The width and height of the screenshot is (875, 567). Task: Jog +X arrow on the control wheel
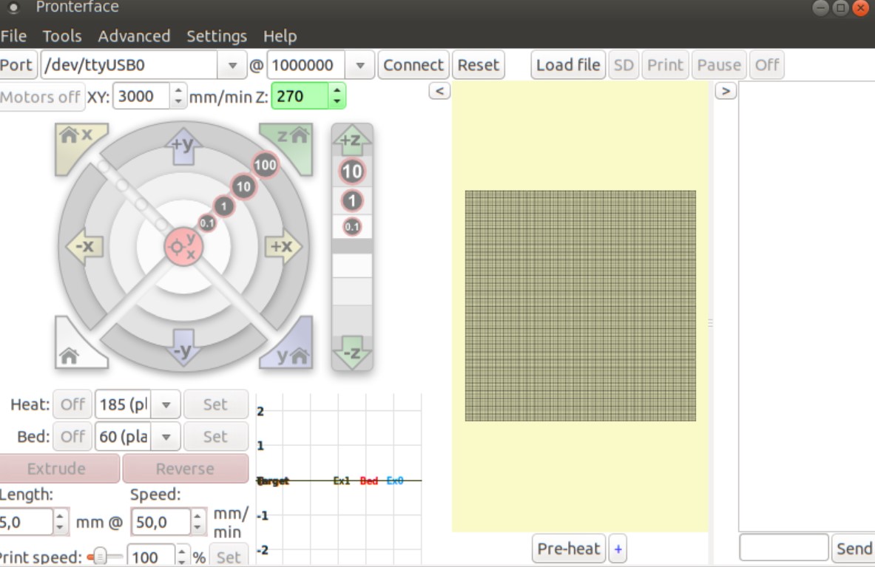pos(283,246)
